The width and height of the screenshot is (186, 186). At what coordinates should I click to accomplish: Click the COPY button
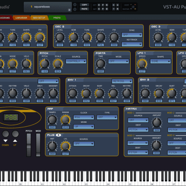click(x=84, y=5)
